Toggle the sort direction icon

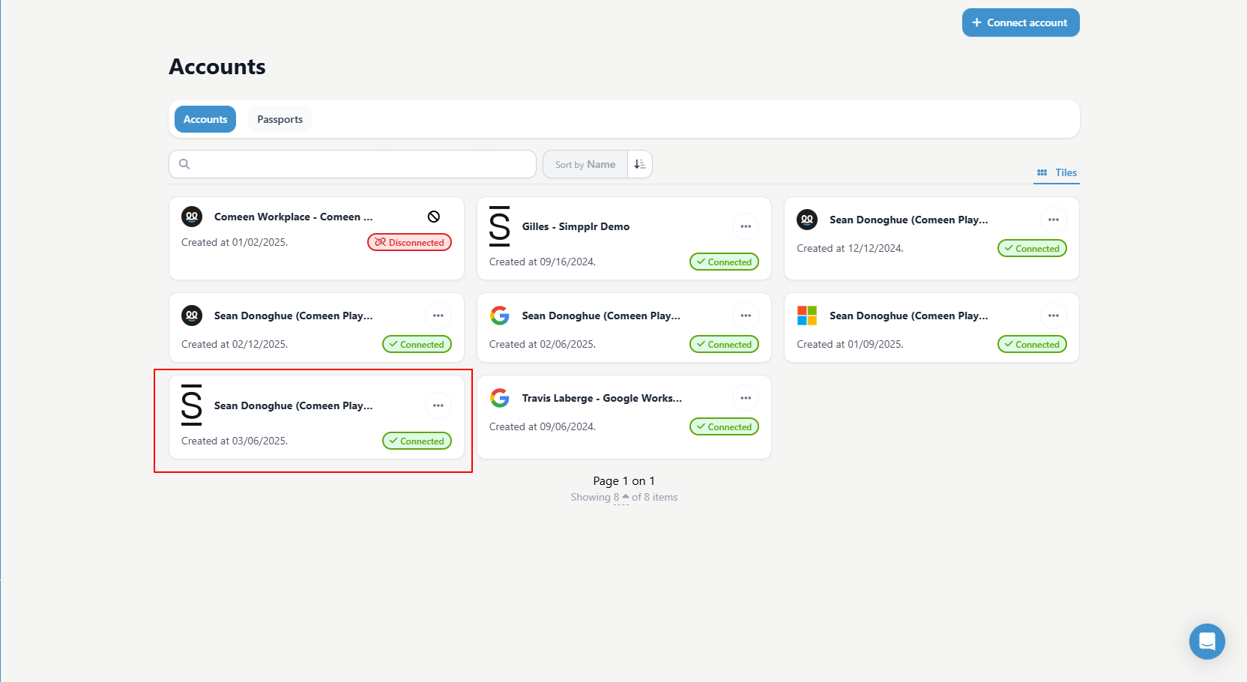pyautogui.click(x=640, y=164)
